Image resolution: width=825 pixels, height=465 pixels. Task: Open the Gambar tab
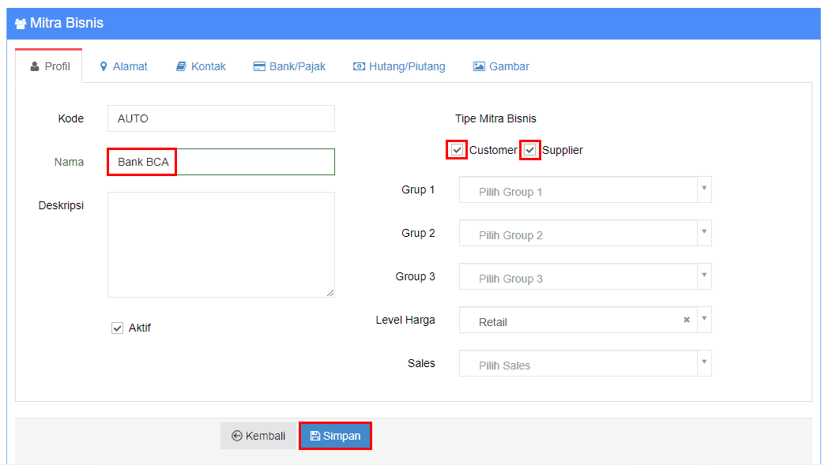pos(502,66)
